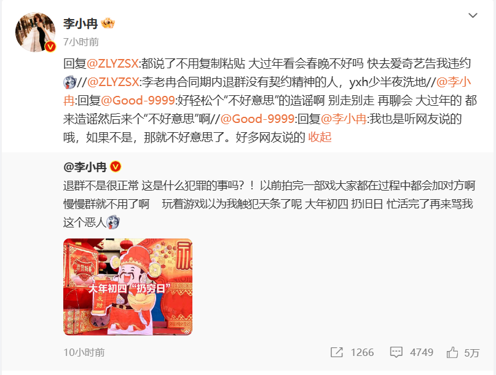Open the @李小冉 link before 我也是听网友说的

344,119
